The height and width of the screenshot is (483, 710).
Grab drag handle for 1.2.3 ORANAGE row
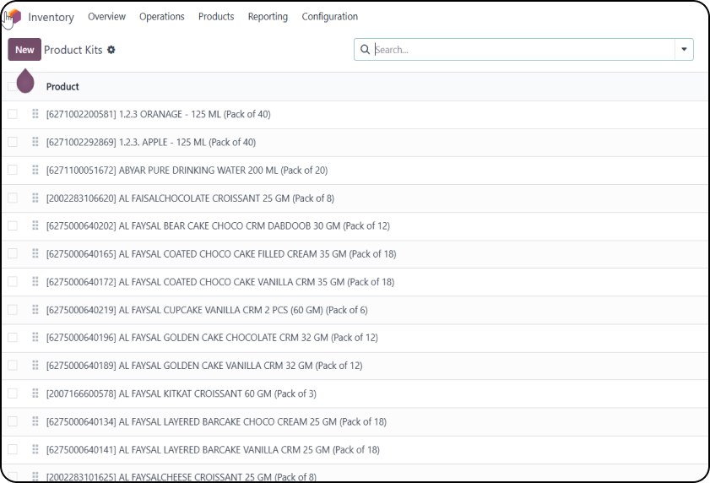(35, 114)
